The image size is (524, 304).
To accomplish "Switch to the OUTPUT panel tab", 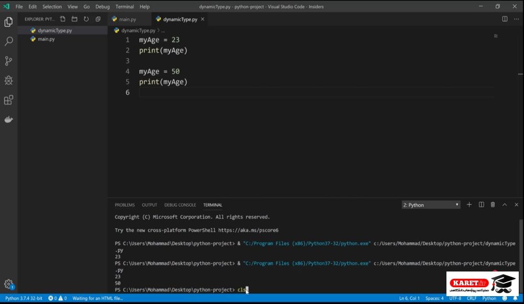I will click(x=149, y=204).
